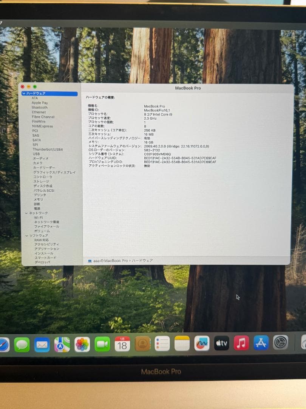Collapse the ソフトウェア section
The height and width of the screenshot is (409, 306).
point(27,236)
